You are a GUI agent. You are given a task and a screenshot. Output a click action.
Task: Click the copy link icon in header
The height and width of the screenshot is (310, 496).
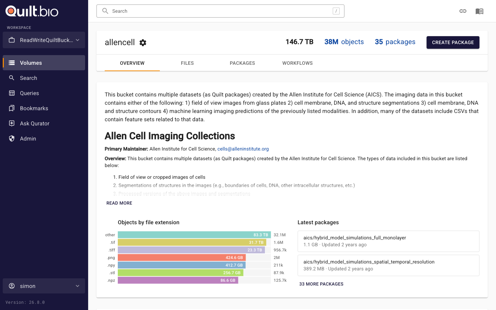463,11
